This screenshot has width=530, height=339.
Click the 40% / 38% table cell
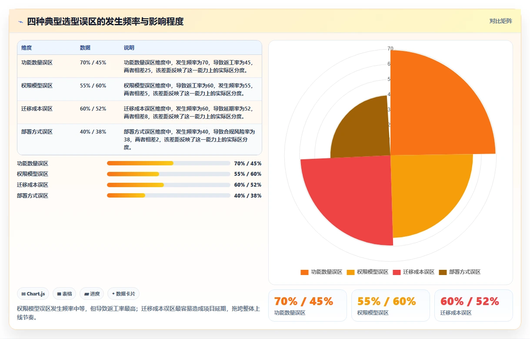(93, 132)
